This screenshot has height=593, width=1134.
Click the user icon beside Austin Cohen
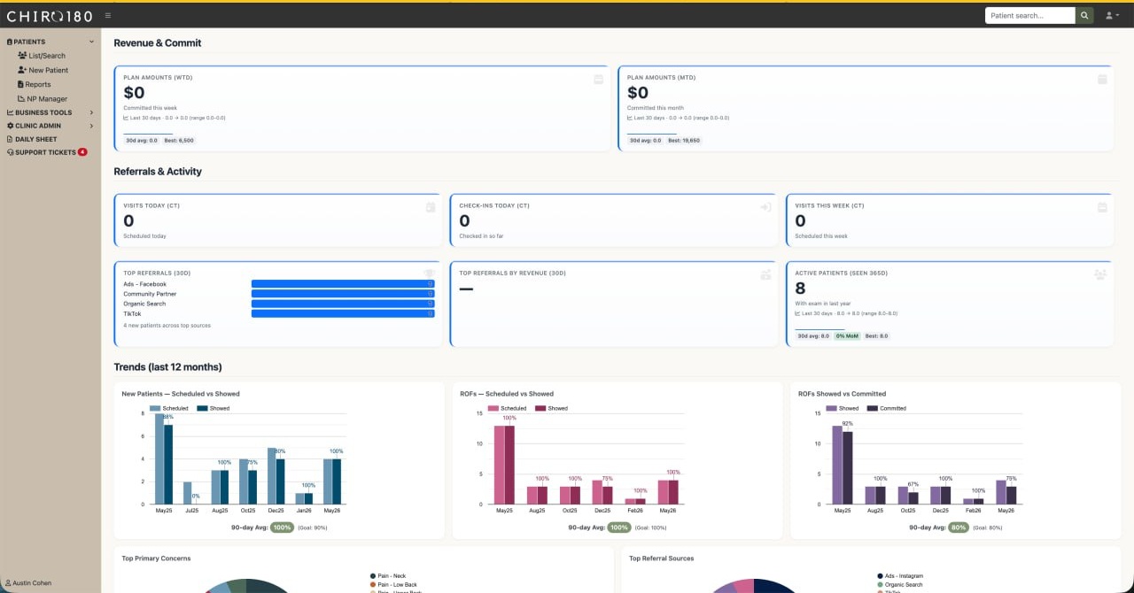click(8, 583)
